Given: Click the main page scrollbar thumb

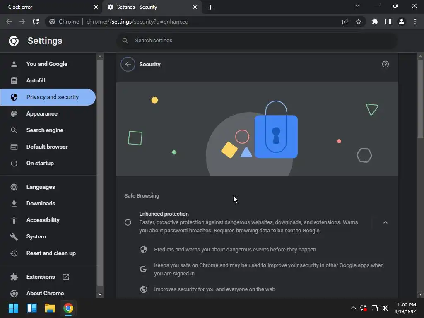Looking at the screenshot, I should 420,99.
